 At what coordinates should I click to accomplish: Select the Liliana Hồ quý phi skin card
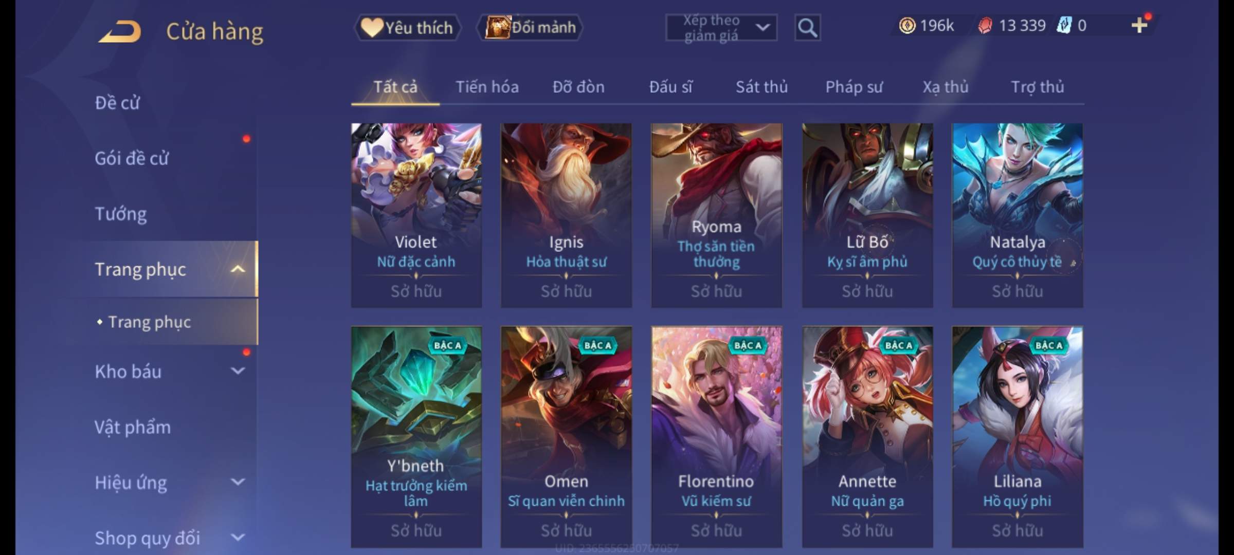[1017, 437]
